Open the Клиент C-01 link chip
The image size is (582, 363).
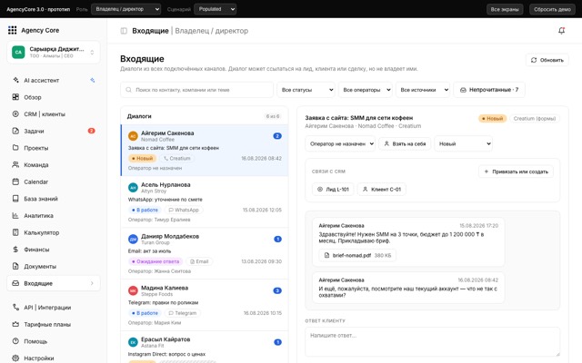[382, 190]
